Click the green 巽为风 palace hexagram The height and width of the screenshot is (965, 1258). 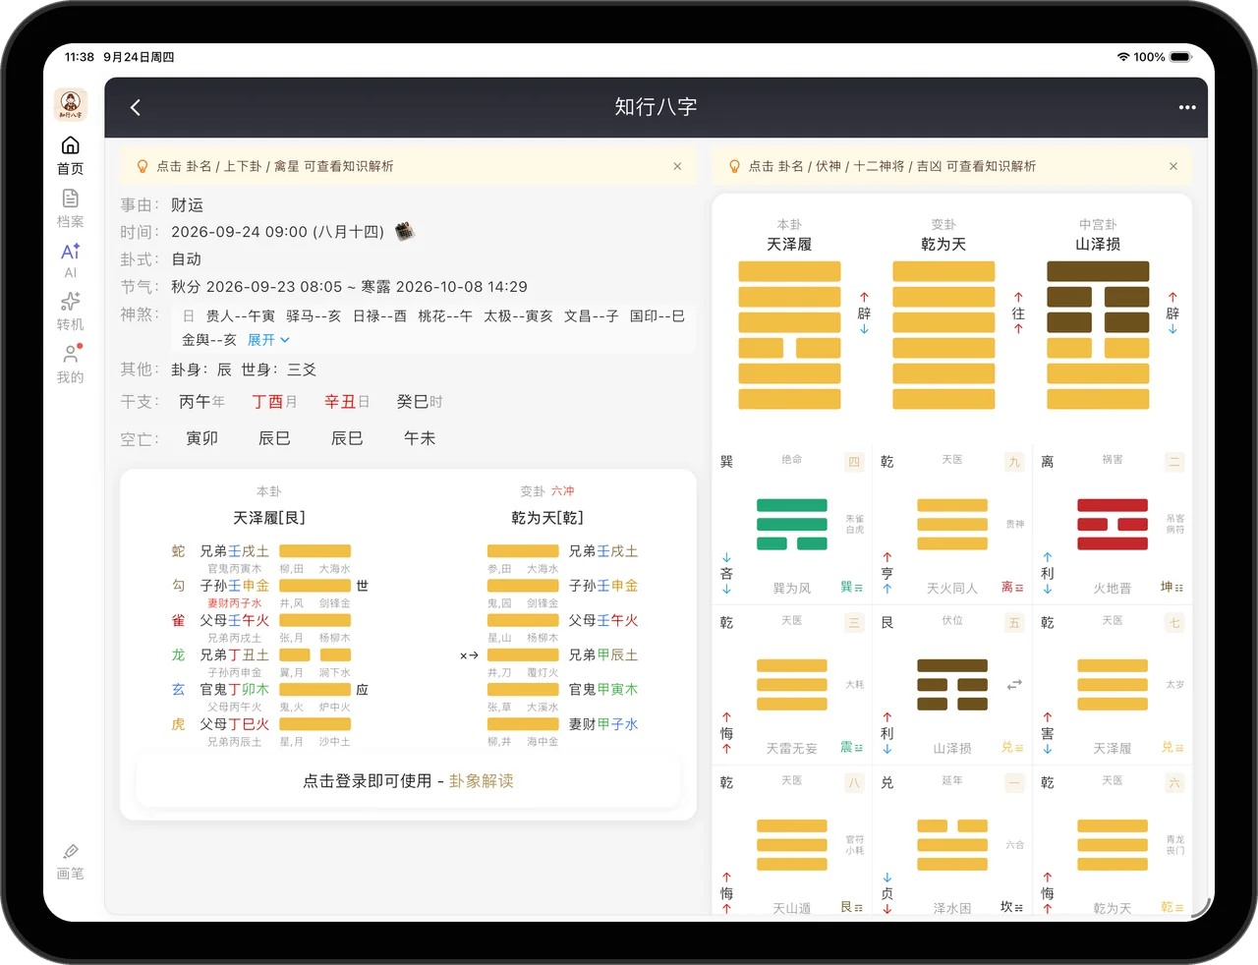pos(792,525)
